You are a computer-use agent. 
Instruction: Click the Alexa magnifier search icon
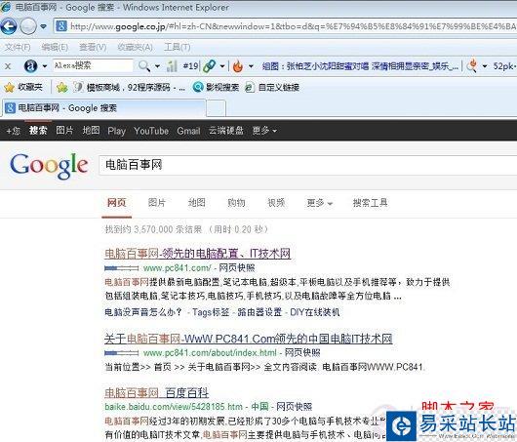[144, 66]
